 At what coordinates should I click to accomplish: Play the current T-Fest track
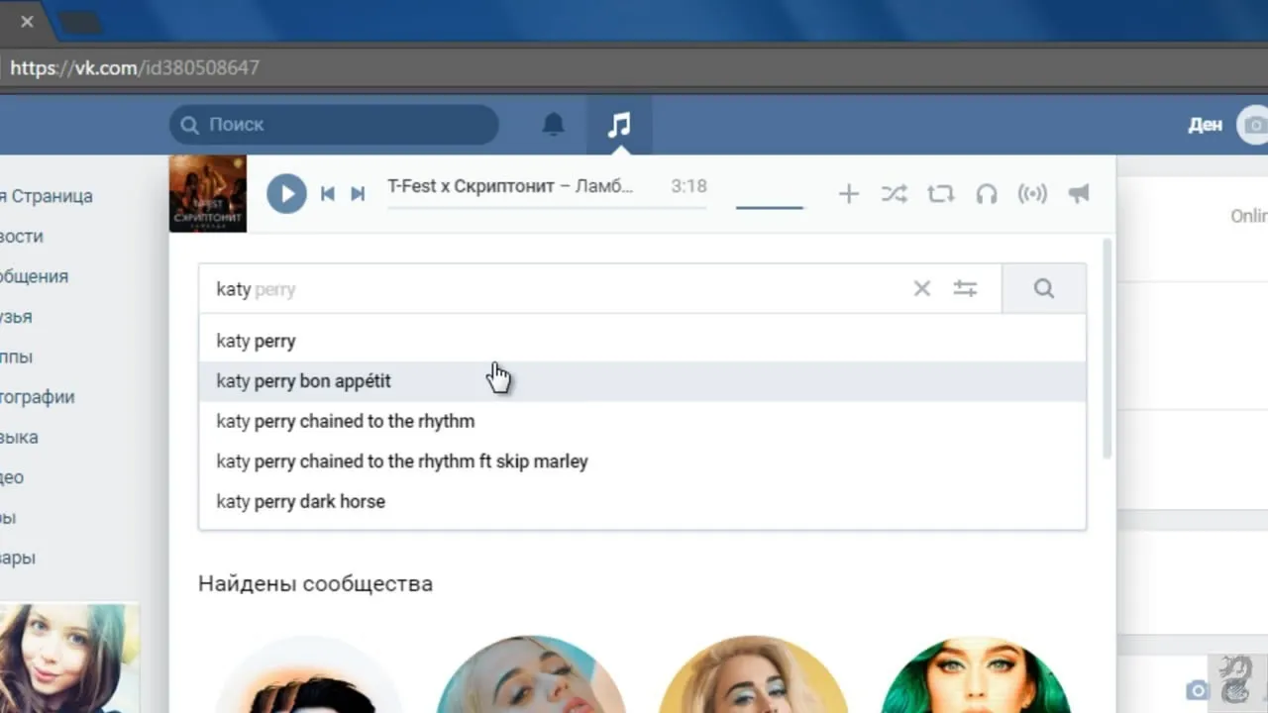point(287,193)
